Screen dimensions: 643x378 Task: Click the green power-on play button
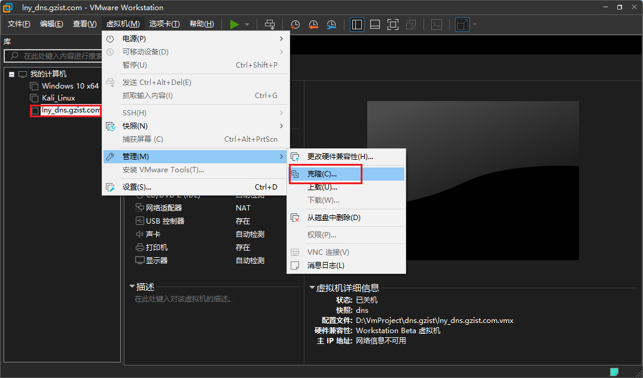coord(234,25)
